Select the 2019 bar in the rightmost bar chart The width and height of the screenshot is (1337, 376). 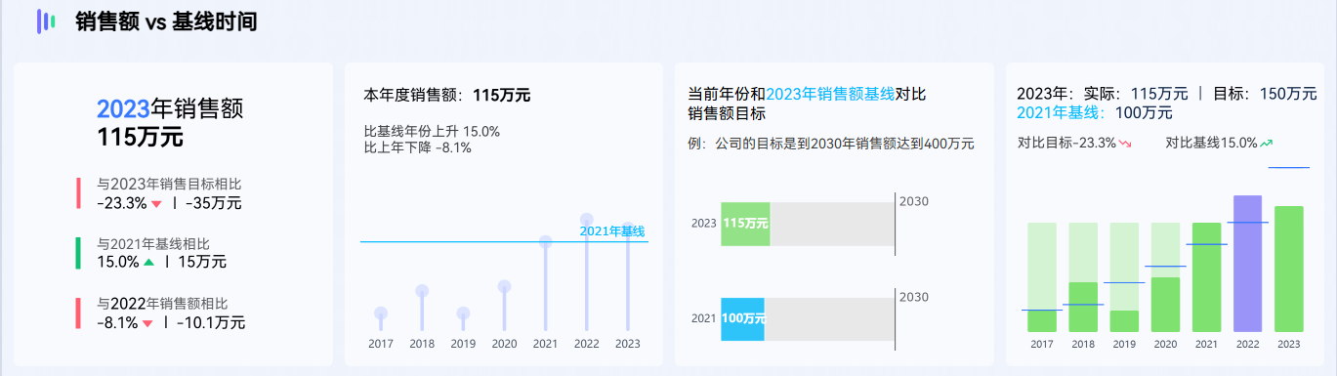1124,321
